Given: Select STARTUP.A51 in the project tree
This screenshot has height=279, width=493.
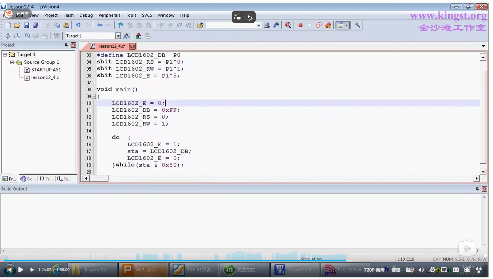Looking at the screenshot, I should (x=46, y=70).
